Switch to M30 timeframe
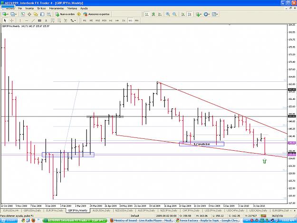 coord(104,20)
